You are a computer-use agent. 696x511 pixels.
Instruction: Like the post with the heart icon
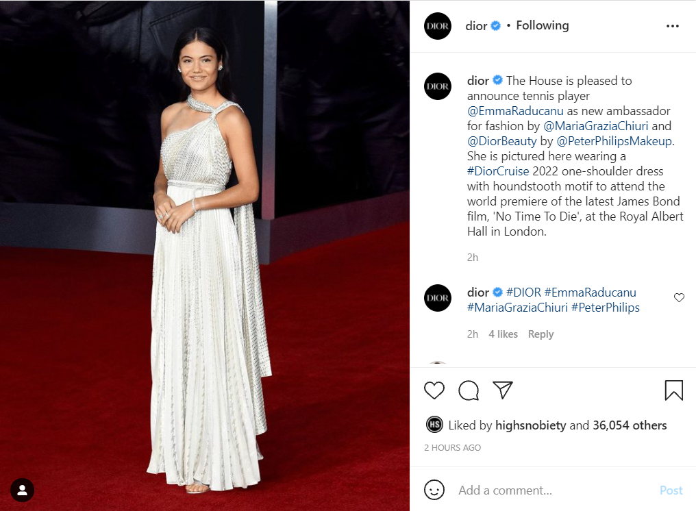434,390
